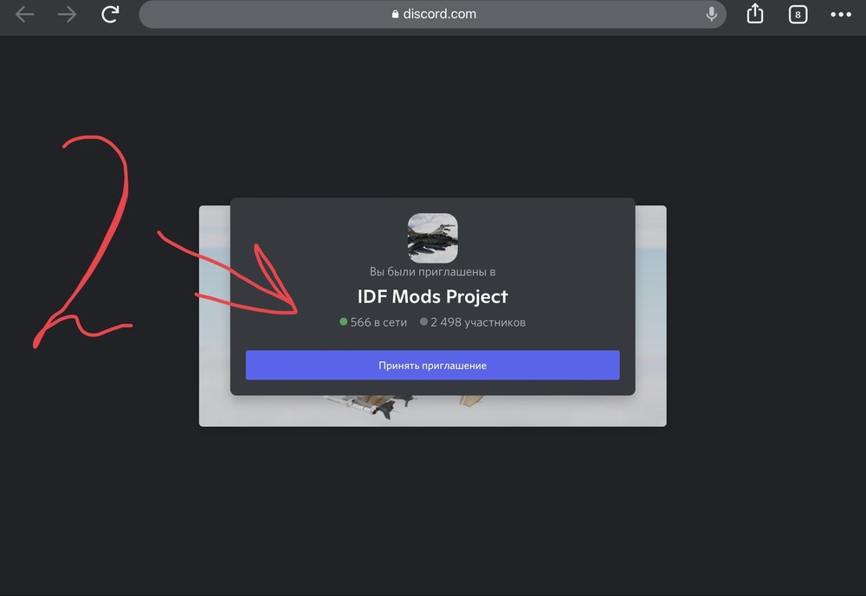Click the gray members status dot

[423, 321]
